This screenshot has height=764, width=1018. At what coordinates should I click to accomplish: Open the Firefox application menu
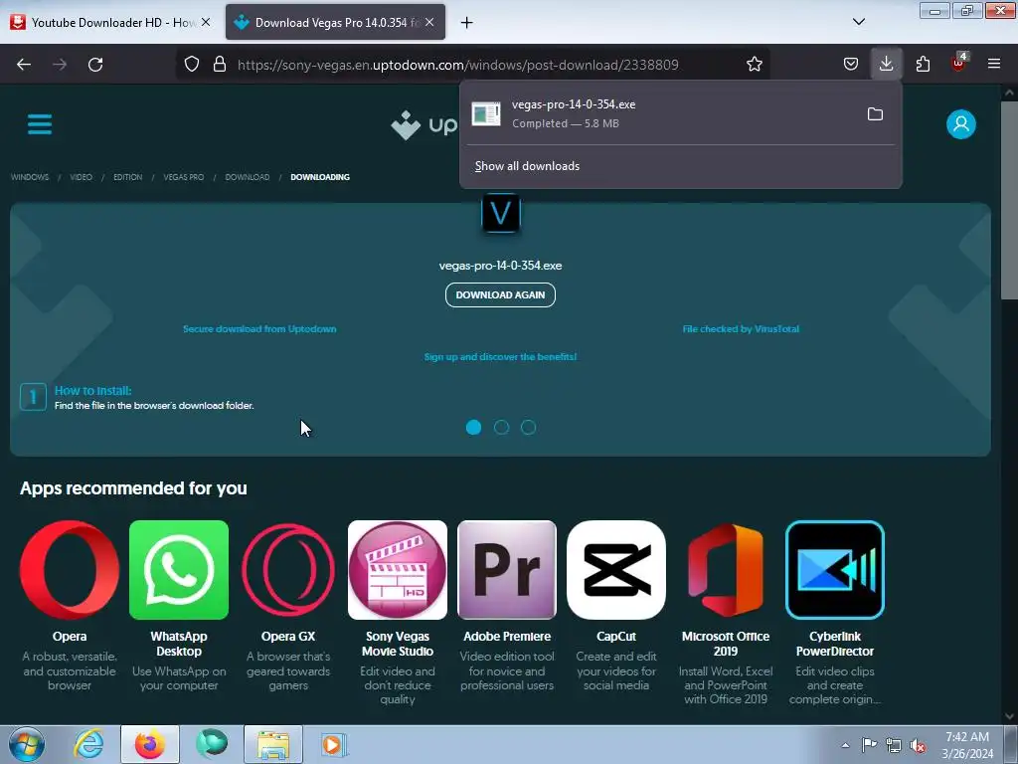coord(994,65)
